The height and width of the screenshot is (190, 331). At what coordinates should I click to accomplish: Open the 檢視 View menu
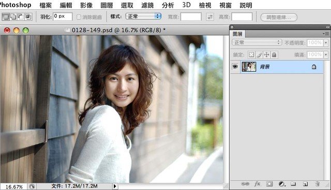click(205, 5)
